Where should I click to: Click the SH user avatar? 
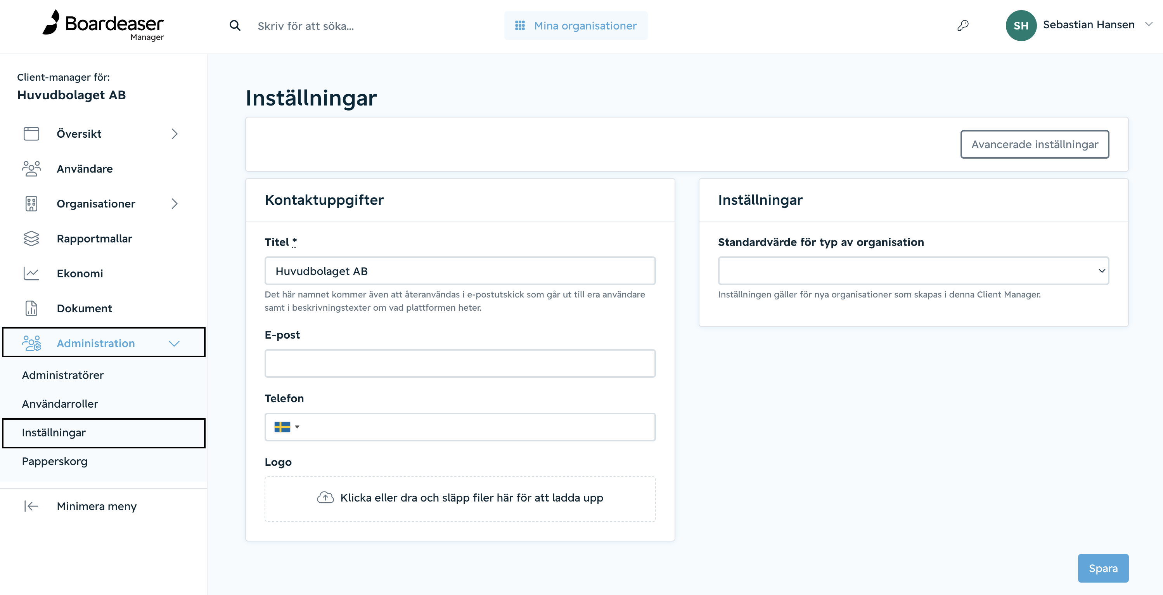click(x=1021, y=25)
